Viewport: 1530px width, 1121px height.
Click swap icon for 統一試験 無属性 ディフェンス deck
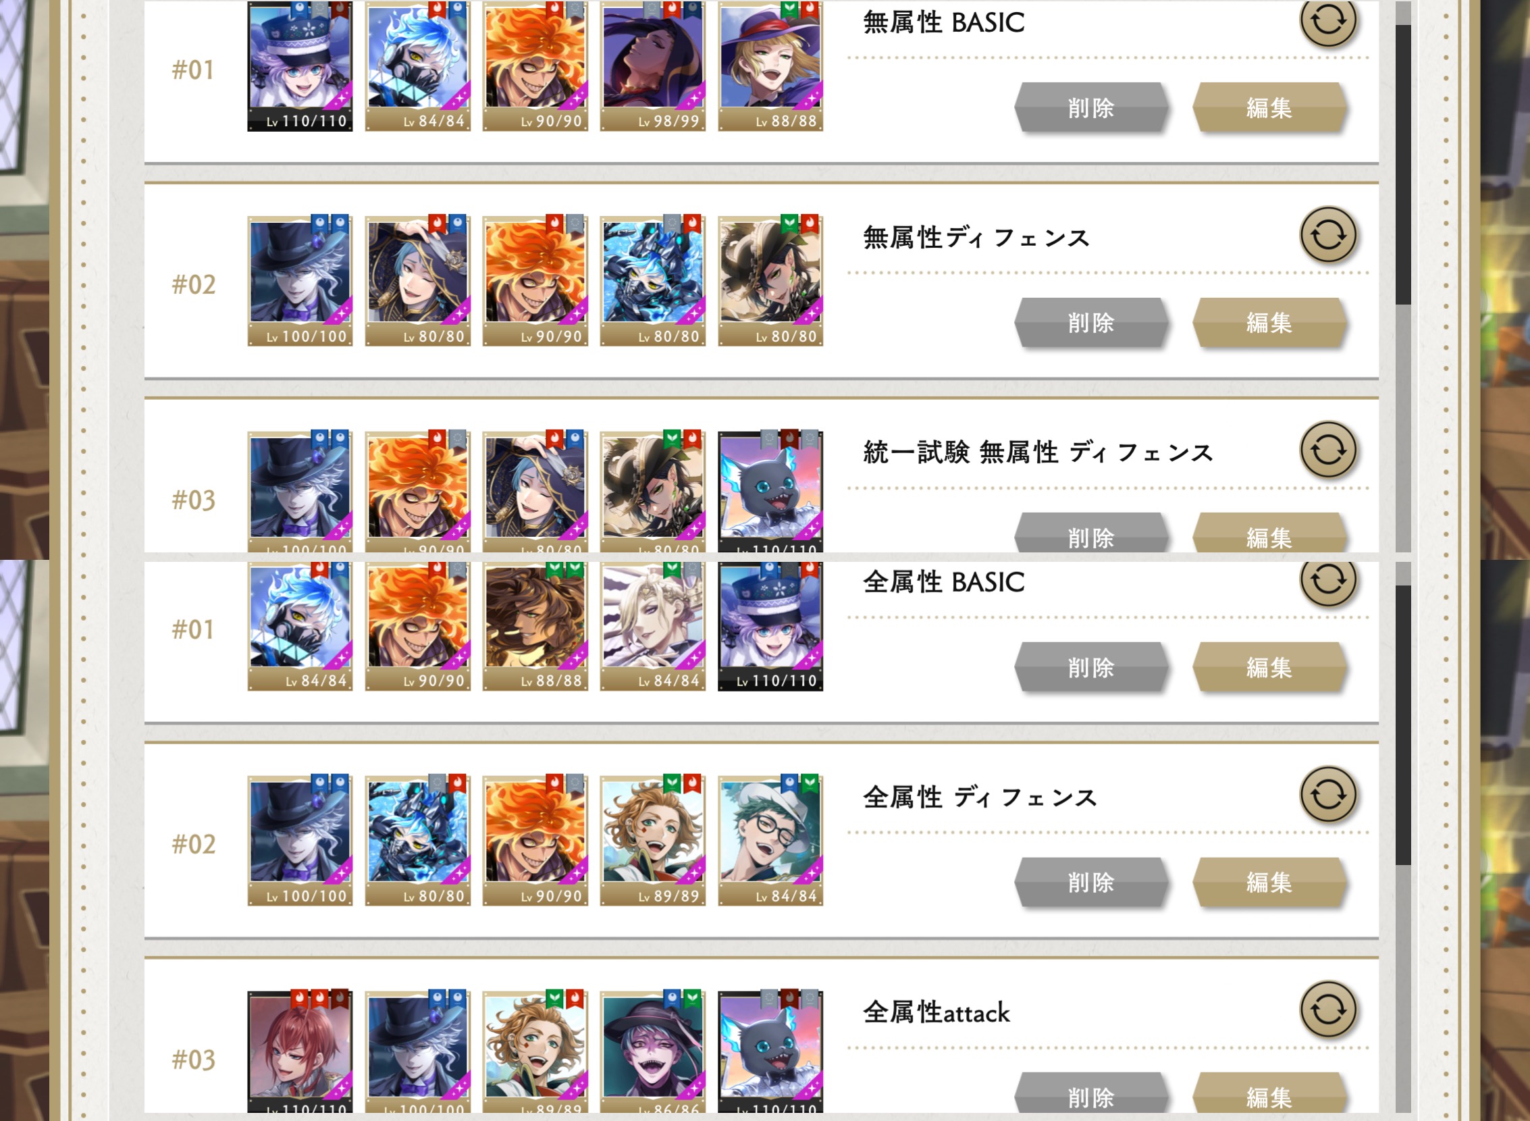(x=1328, y=450)
